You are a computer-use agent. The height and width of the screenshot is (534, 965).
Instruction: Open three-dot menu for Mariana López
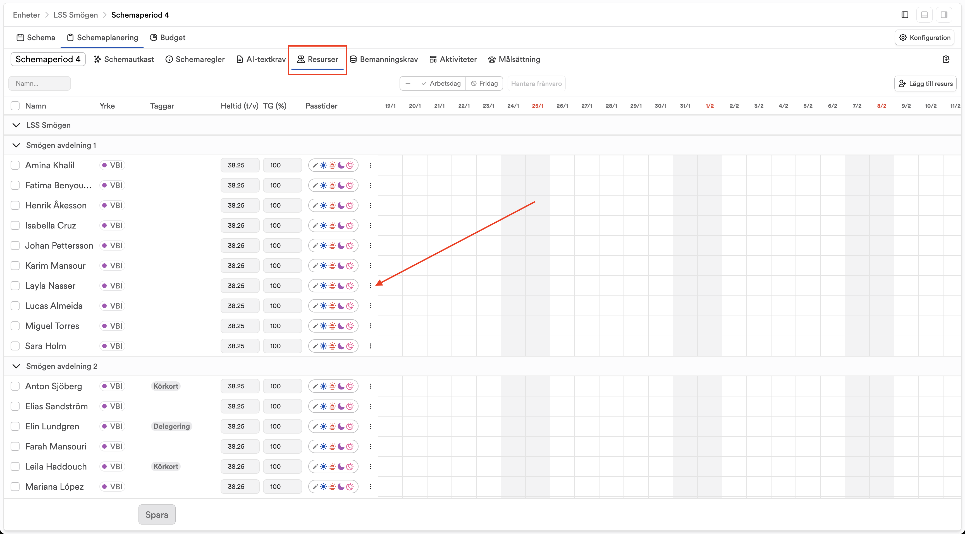pos(371,487)
